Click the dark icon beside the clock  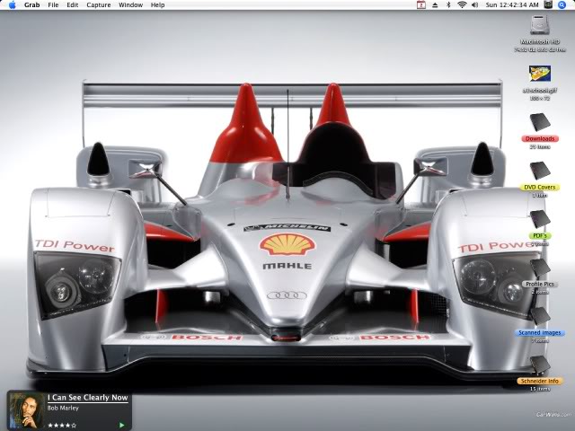(548, 4)
